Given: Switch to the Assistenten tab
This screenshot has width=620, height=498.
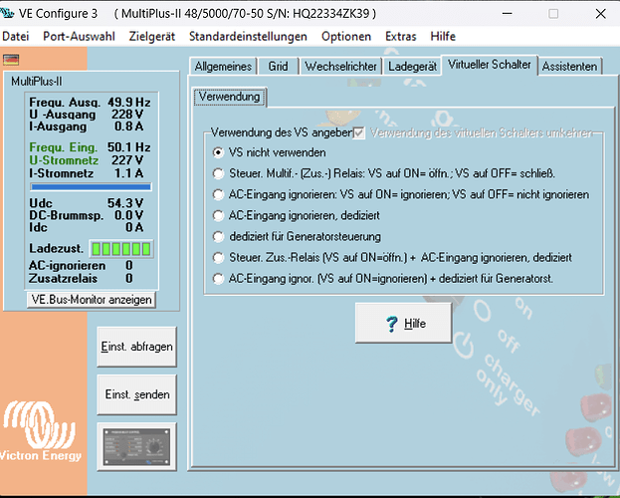Looking at the screenshot, I should click(570, 66).
